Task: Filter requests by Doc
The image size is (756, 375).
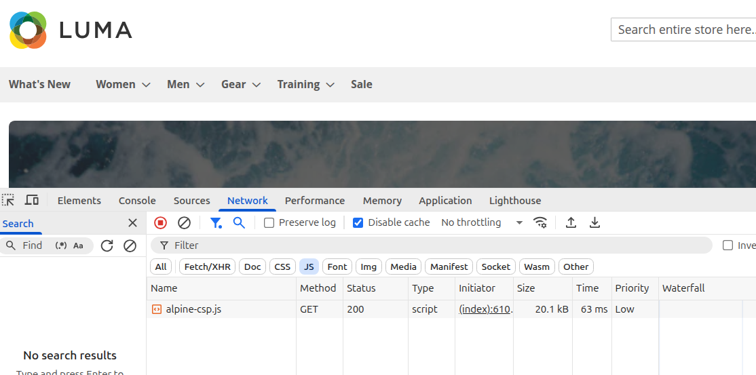Action: [x=252, y=267]
